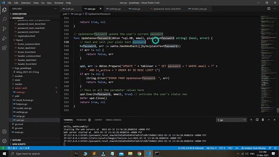279x157 pixels.
Task: Open the Extensions view
Action: click(4, 48)
